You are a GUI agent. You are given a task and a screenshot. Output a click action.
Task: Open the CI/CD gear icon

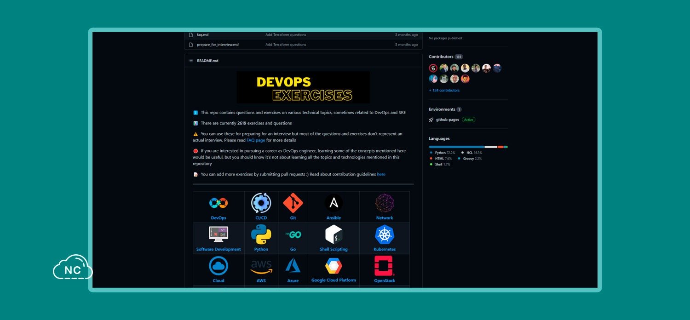pos(261,203)
